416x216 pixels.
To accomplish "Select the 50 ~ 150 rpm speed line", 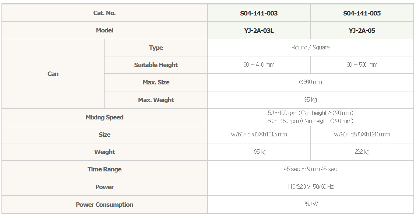I will (310, 121).
